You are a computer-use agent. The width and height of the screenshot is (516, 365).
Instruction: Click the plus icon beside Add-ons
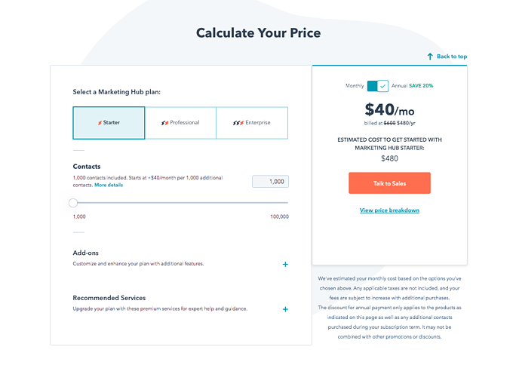coord(285,264)
